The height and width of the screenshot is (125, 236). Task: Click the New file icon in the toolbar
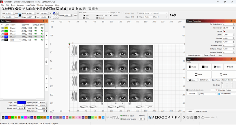pyautogui.click(x=3, y=9)
